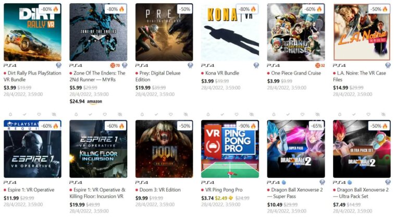Toggle owned checkmark above Espire 1 & Killing Floor bundle
The height and width of the screenshot is (219, 395).
tap(91, 114)
